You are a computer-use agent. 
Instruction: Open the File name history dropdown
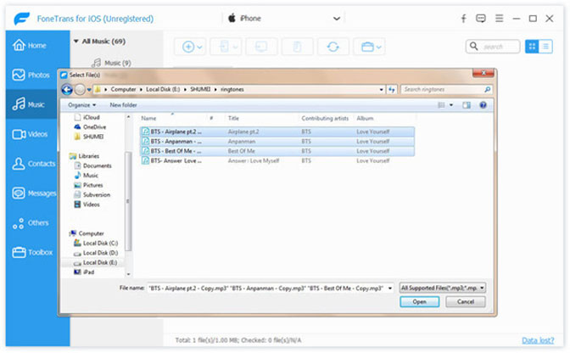pyautogui.click(x=390, y=289)
